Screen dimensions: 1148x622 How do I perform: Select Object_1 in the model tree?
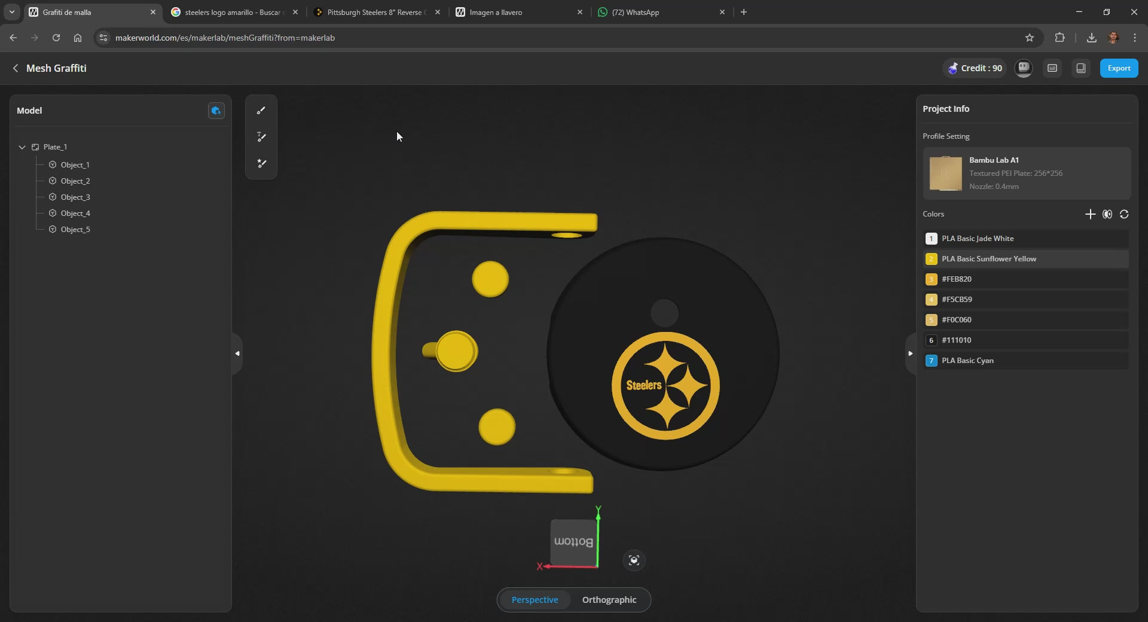pyautogui.click(x=75, y=165)
